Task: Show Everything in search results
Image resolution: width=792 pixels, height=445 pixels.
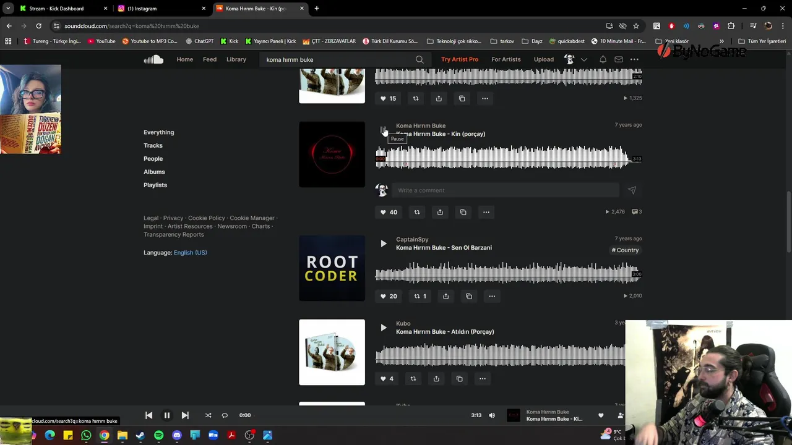Action: click(158, 132)
